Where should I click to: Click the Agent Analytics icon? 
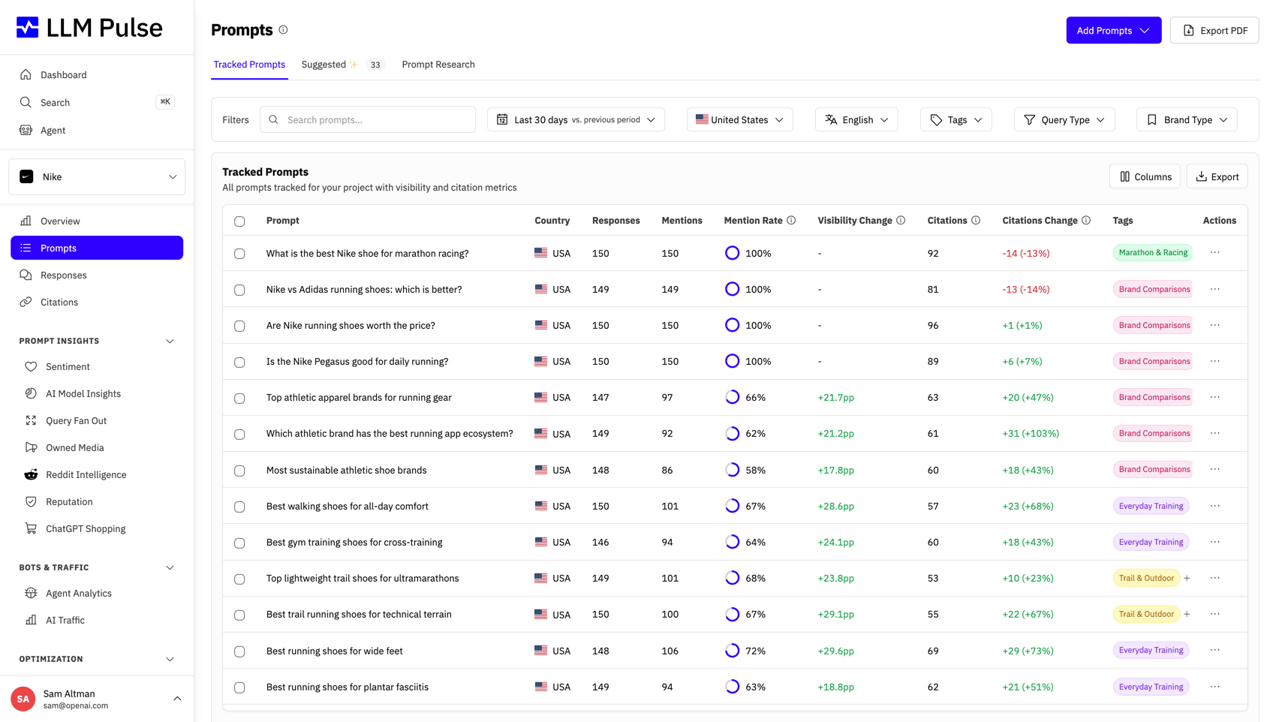point(31,593)
